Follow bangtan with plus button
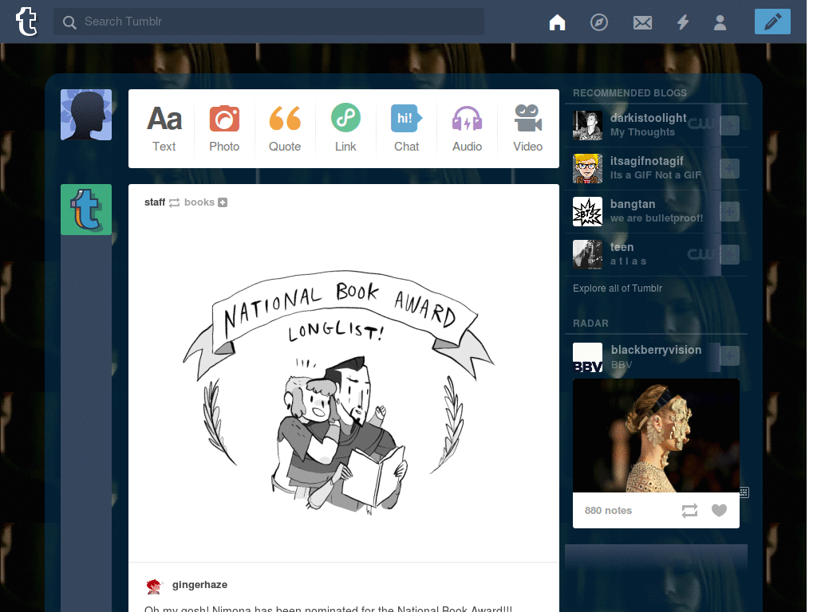 point(729,212)
